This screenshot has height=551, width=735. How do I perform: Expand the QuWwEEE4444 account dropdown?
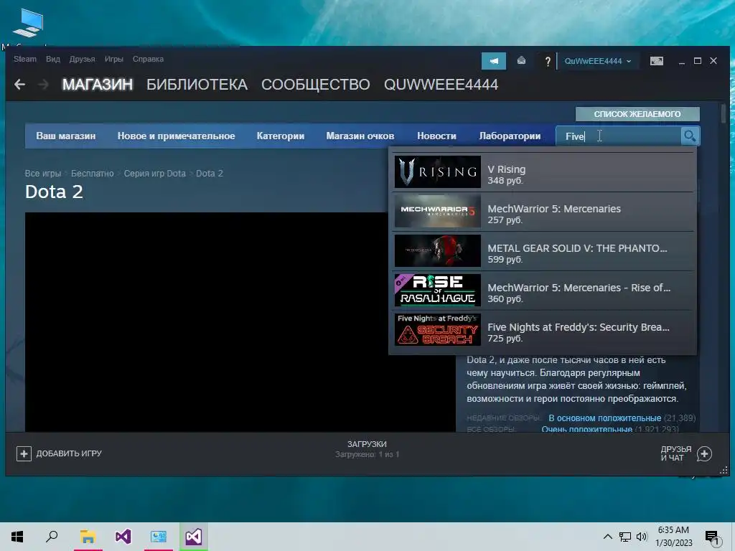pyautogui.click(x=598, y=61)
